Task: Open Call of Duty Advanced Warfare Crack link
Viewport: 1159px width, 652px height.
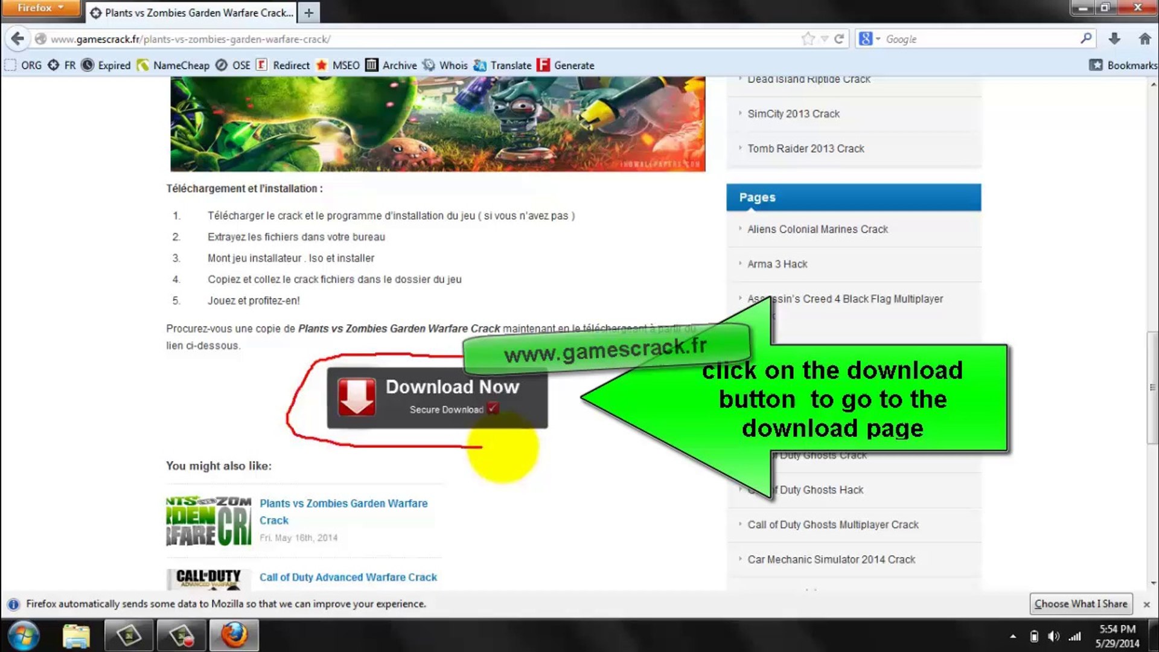Action: [x=348, y=577]
